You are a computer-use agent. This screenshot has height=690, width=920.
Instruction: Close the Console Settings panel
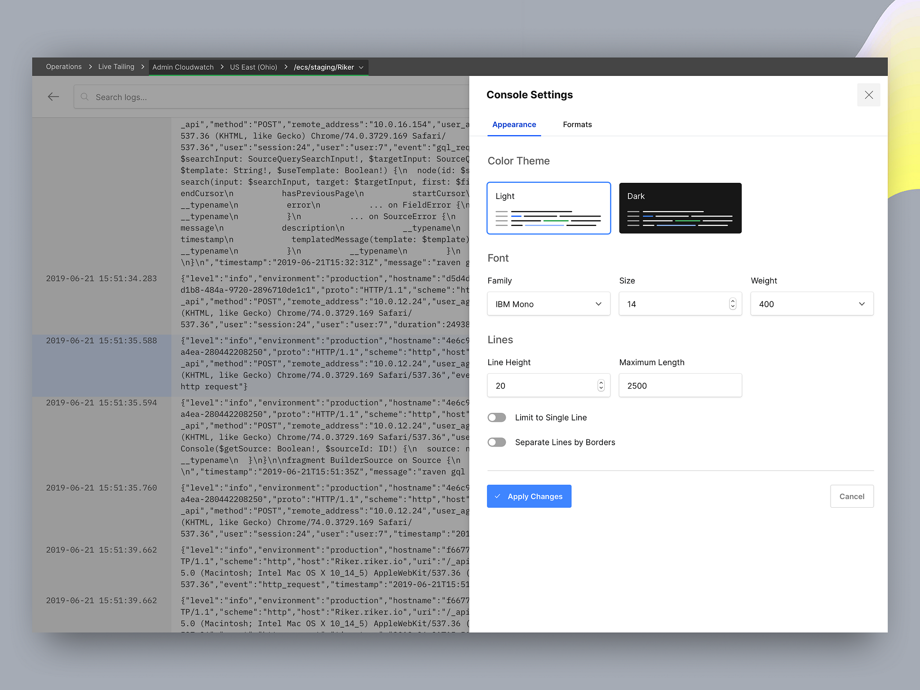point(868,95)
